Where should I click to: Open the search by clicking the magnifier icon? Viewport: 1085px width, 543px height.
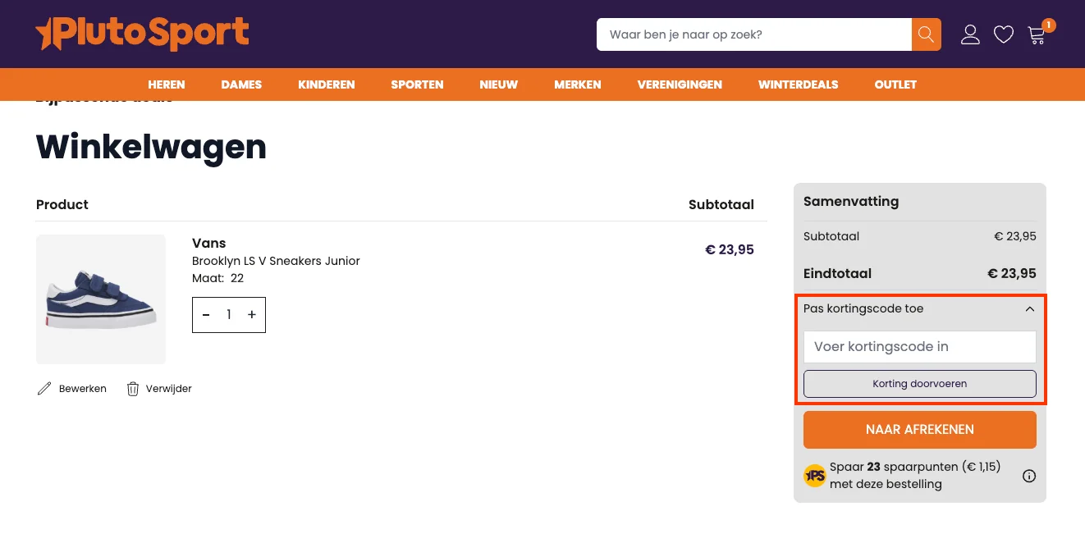tap(926, 34)
